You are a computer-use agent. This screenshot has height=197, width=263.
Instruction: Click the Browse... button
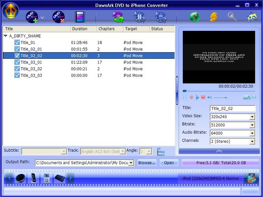click(147, 163)
